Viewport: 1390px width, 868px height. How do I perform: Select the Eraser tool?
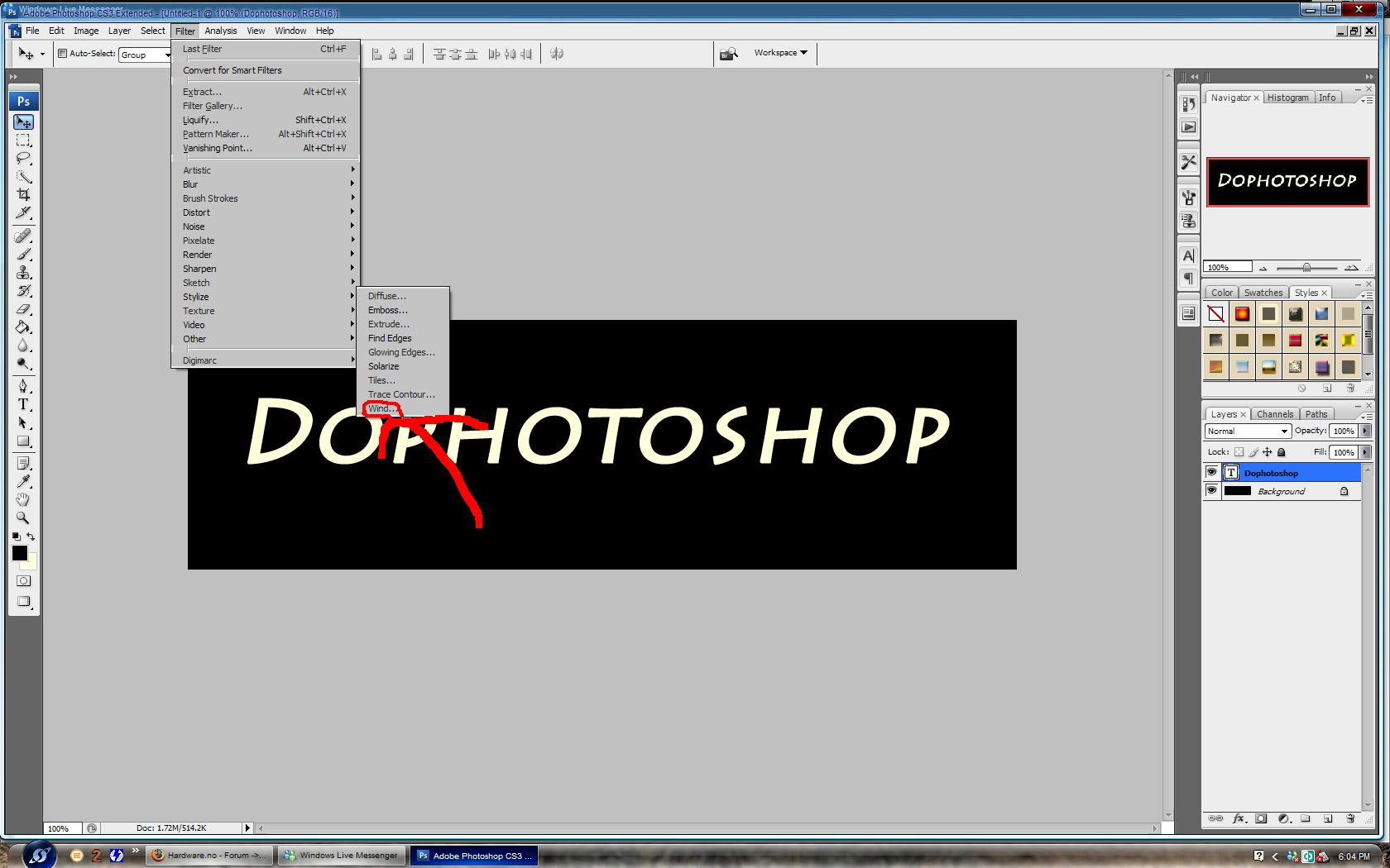coord(23,309)
